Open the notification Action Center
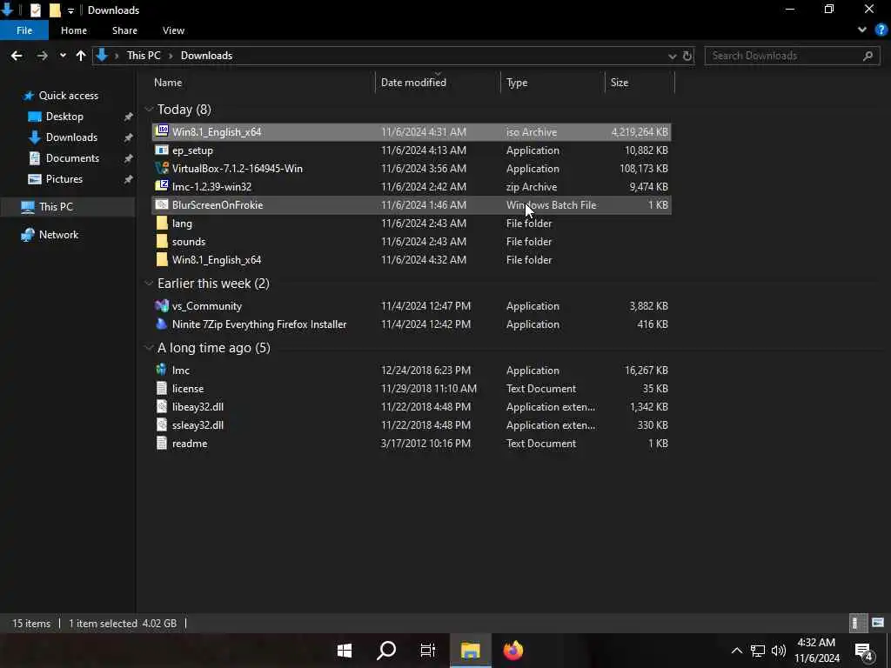This screenshot has width=891, height=668. click(864, 651)
